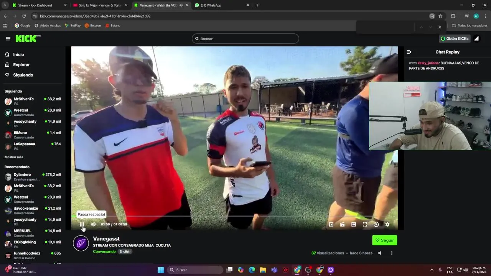Open ElMune channel in sidebar
Screen dimensions: 491x276
click(33, 135)
